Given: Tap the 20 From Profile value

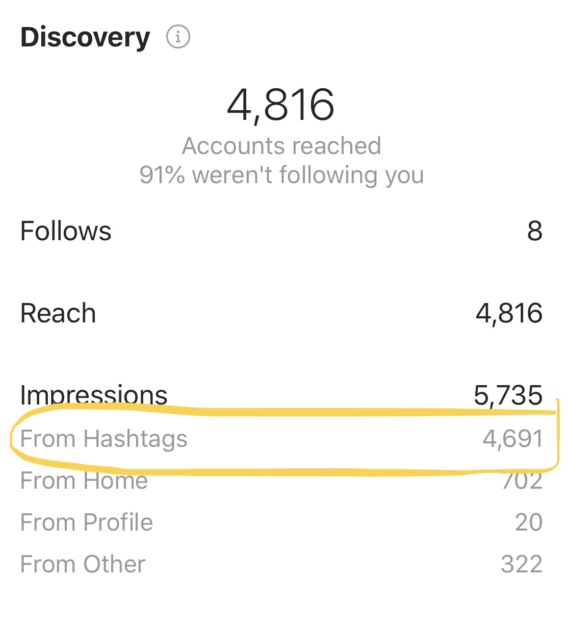Looking at the screenshot, I should [x=528, y=522].
